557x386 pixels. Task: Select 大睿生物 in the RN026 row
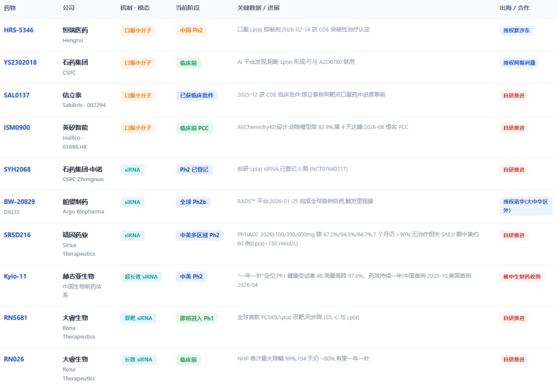pyautogui.click(x=75, y=359)
